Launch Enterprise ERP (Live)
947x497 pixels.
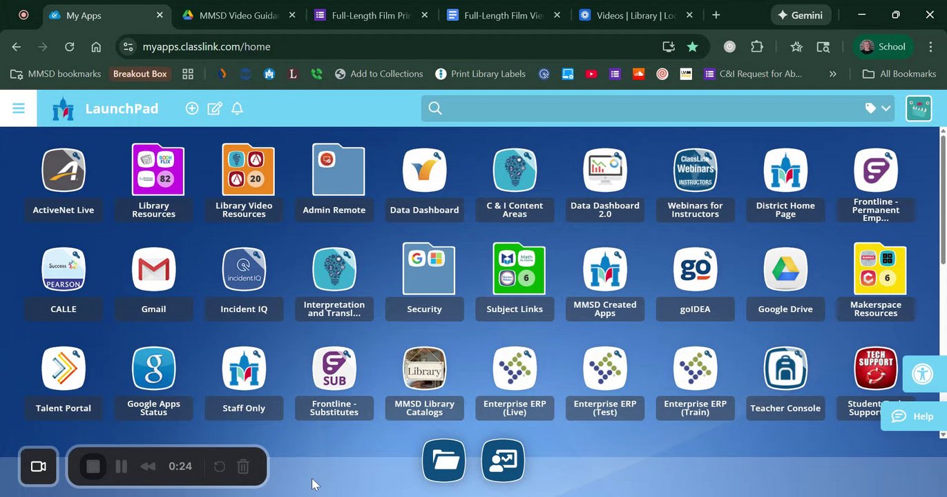515,369
